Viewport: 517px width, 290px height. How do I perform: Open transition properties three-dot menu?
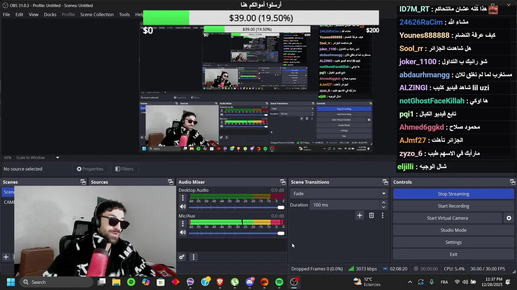[x=382, y=215]
